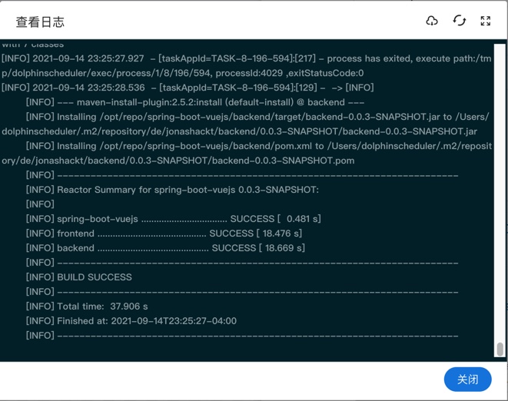Click the scrollbar track above the thumb
This screenshot has width=508, height=401.
[500, 192]
